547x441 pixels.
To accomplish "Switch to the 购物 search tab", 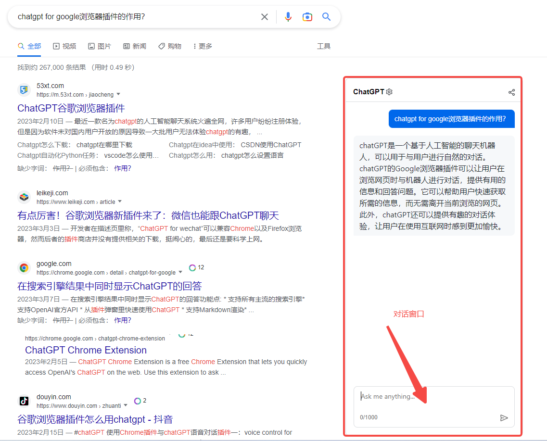I will pos(169,46).
